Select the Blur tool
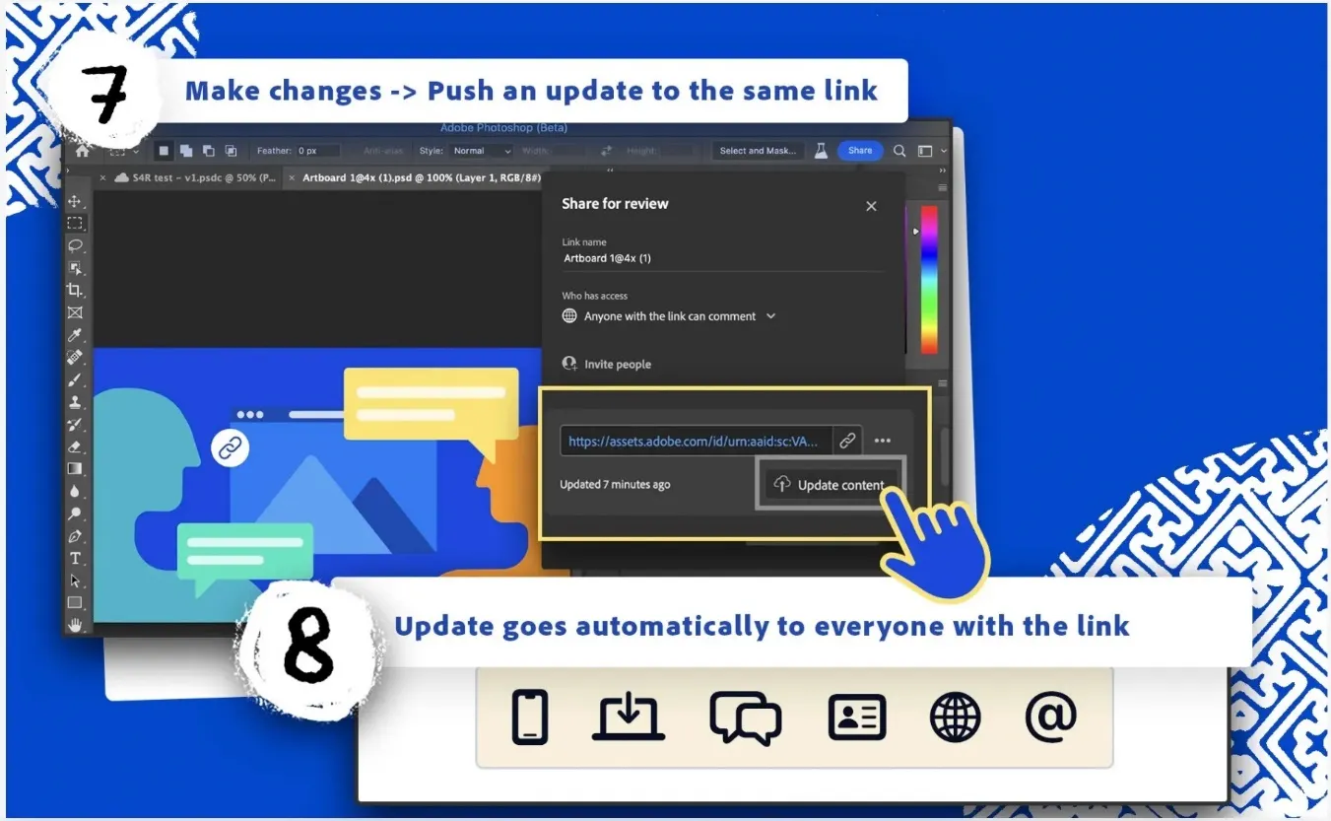 pos(75,492)
